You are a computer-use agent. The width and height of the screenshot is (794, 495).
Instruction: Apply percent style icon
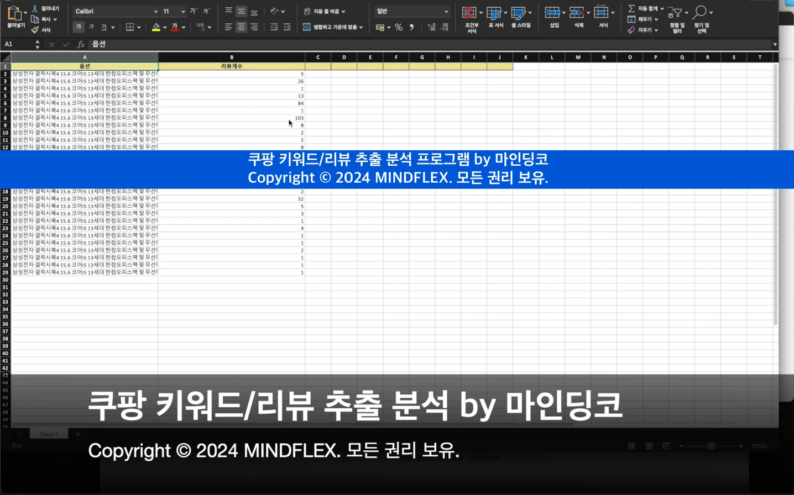click(398, 28)
